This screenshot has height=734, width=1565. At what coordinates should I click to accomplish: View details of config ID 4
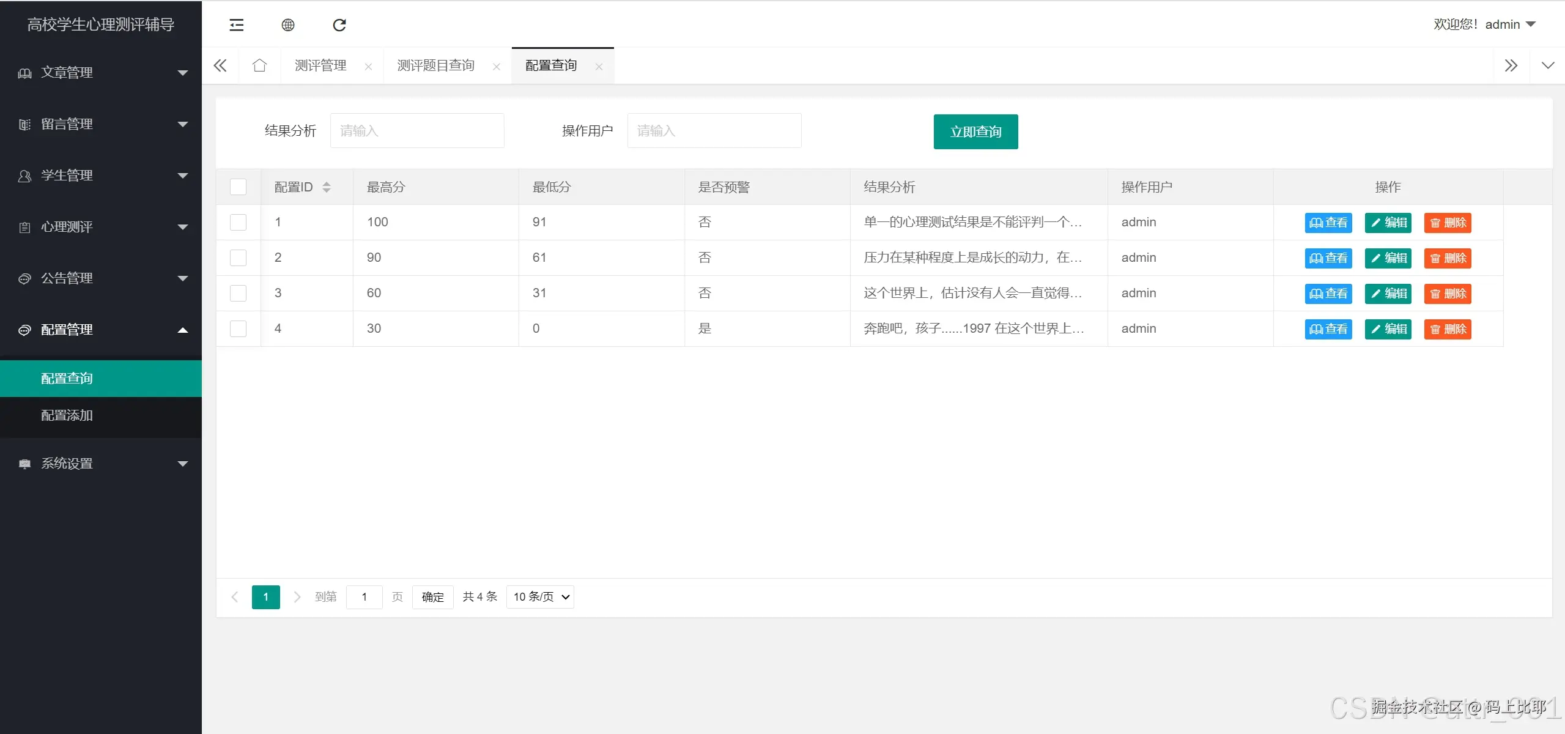(1328, 329)
